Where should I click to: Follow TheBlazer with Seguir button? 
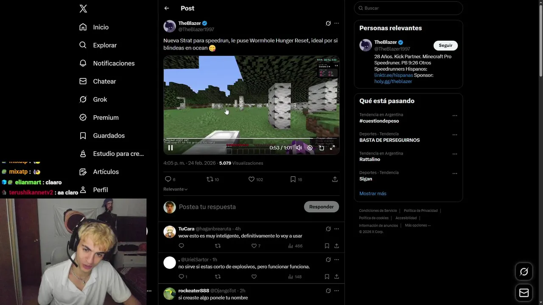tap(445, 45)
